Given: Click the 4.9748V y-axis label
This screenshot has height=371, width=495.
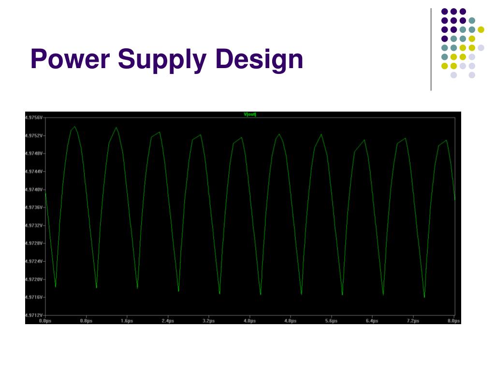Looking at the screenshot, I should (34, 153).
